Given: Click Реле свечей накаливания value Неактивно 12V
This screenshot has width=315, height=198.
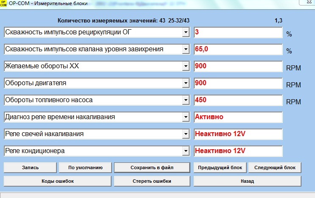Looking at the screenshot, I should [238, 134].
